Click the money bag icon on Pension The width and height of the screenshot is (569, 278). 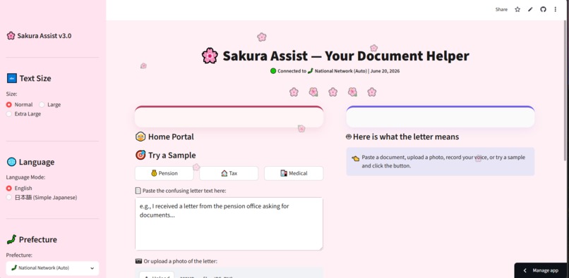click(x=154, y=173)
